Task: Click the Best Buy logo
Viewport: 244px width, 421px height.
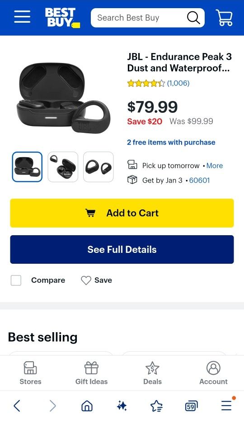Action: pyautogui.click(x=62, y=18)
